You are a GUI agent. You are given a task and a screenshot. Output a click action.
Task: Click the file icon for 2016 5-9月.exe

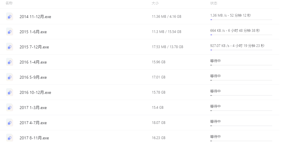(9, 77)
